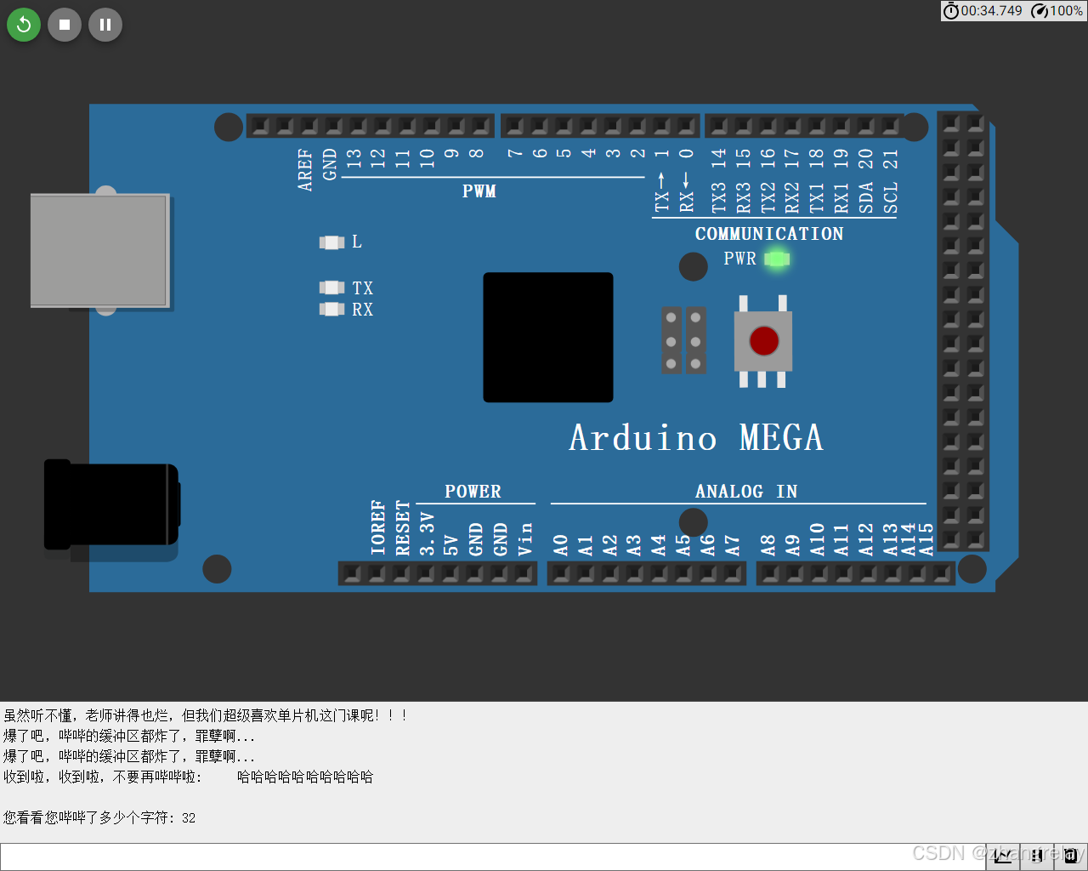The image size is (1088, 871).
Task: Click the Arduino MEGA board label
Action: 696,438
